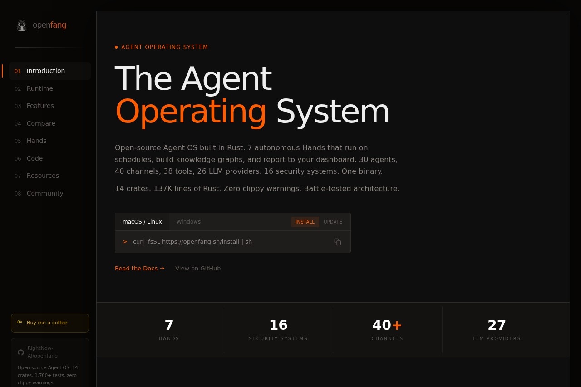This screenshot has height=387, width=581.
Task: Click the orange bullet beside AGENT OPERATING SYSTEM
Action: (x=116, y=47)
